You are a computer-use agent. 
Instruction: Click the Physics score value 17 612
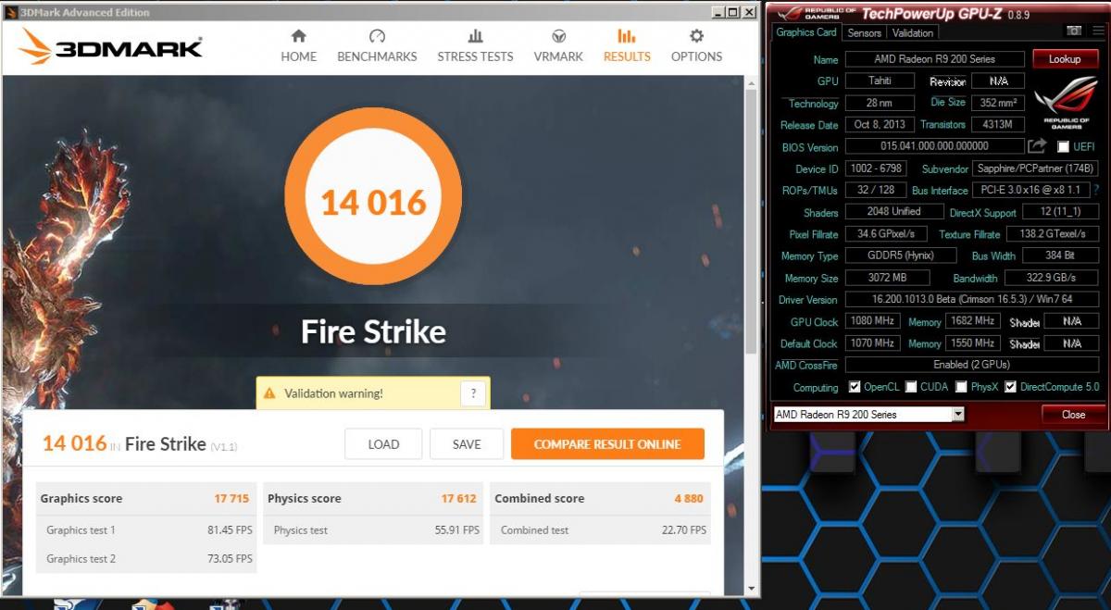tap(458, 498)
